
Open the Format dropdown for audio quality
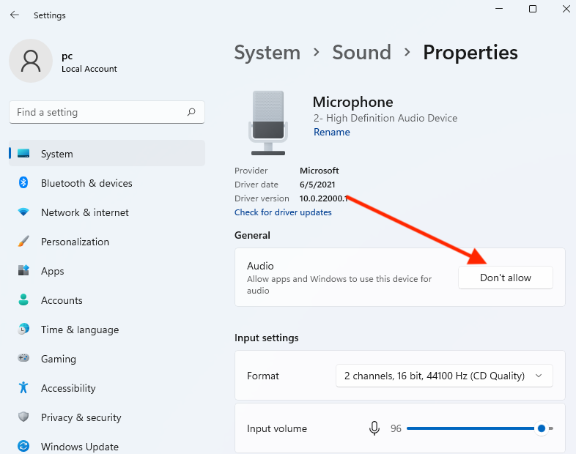(443, 376)
